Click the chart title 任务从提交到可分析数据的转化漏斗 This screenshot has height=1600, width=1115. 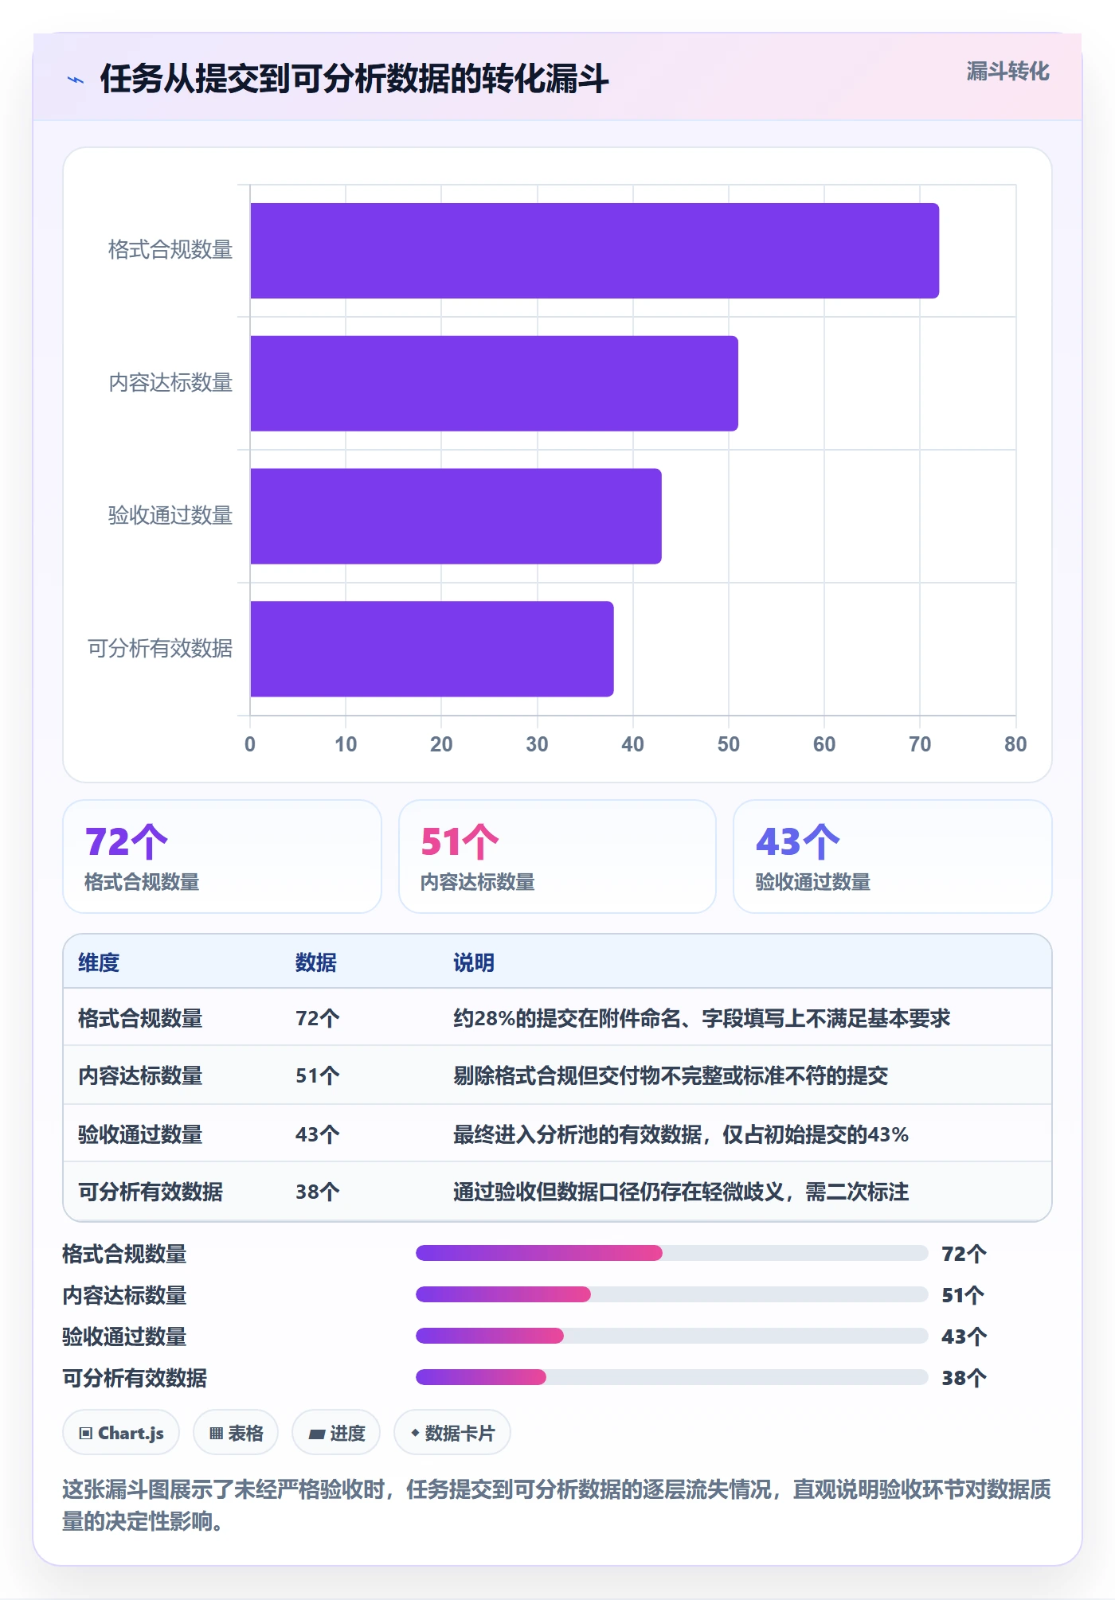point(354,79)
